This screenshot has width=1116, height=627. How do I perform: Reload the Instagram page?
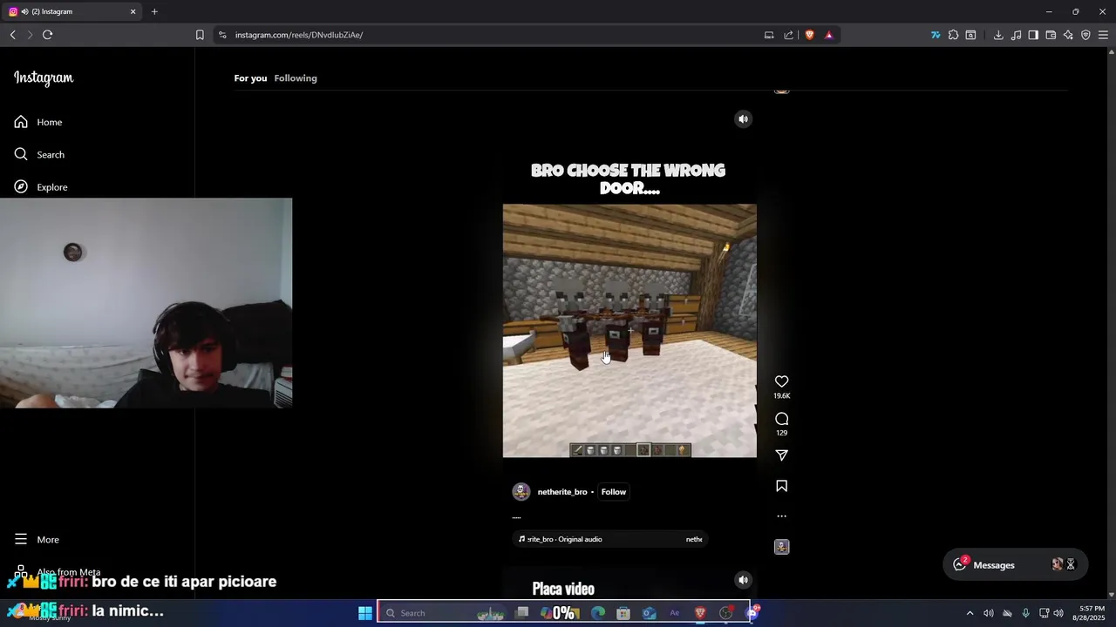[x=47, y=35]
